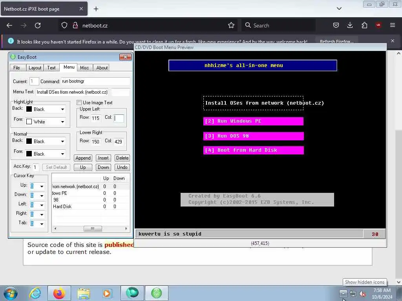Click '[4] Boot from Hard Disk' preview item
The width and height of the screenshot is (402, 301).
pos(254,150)
